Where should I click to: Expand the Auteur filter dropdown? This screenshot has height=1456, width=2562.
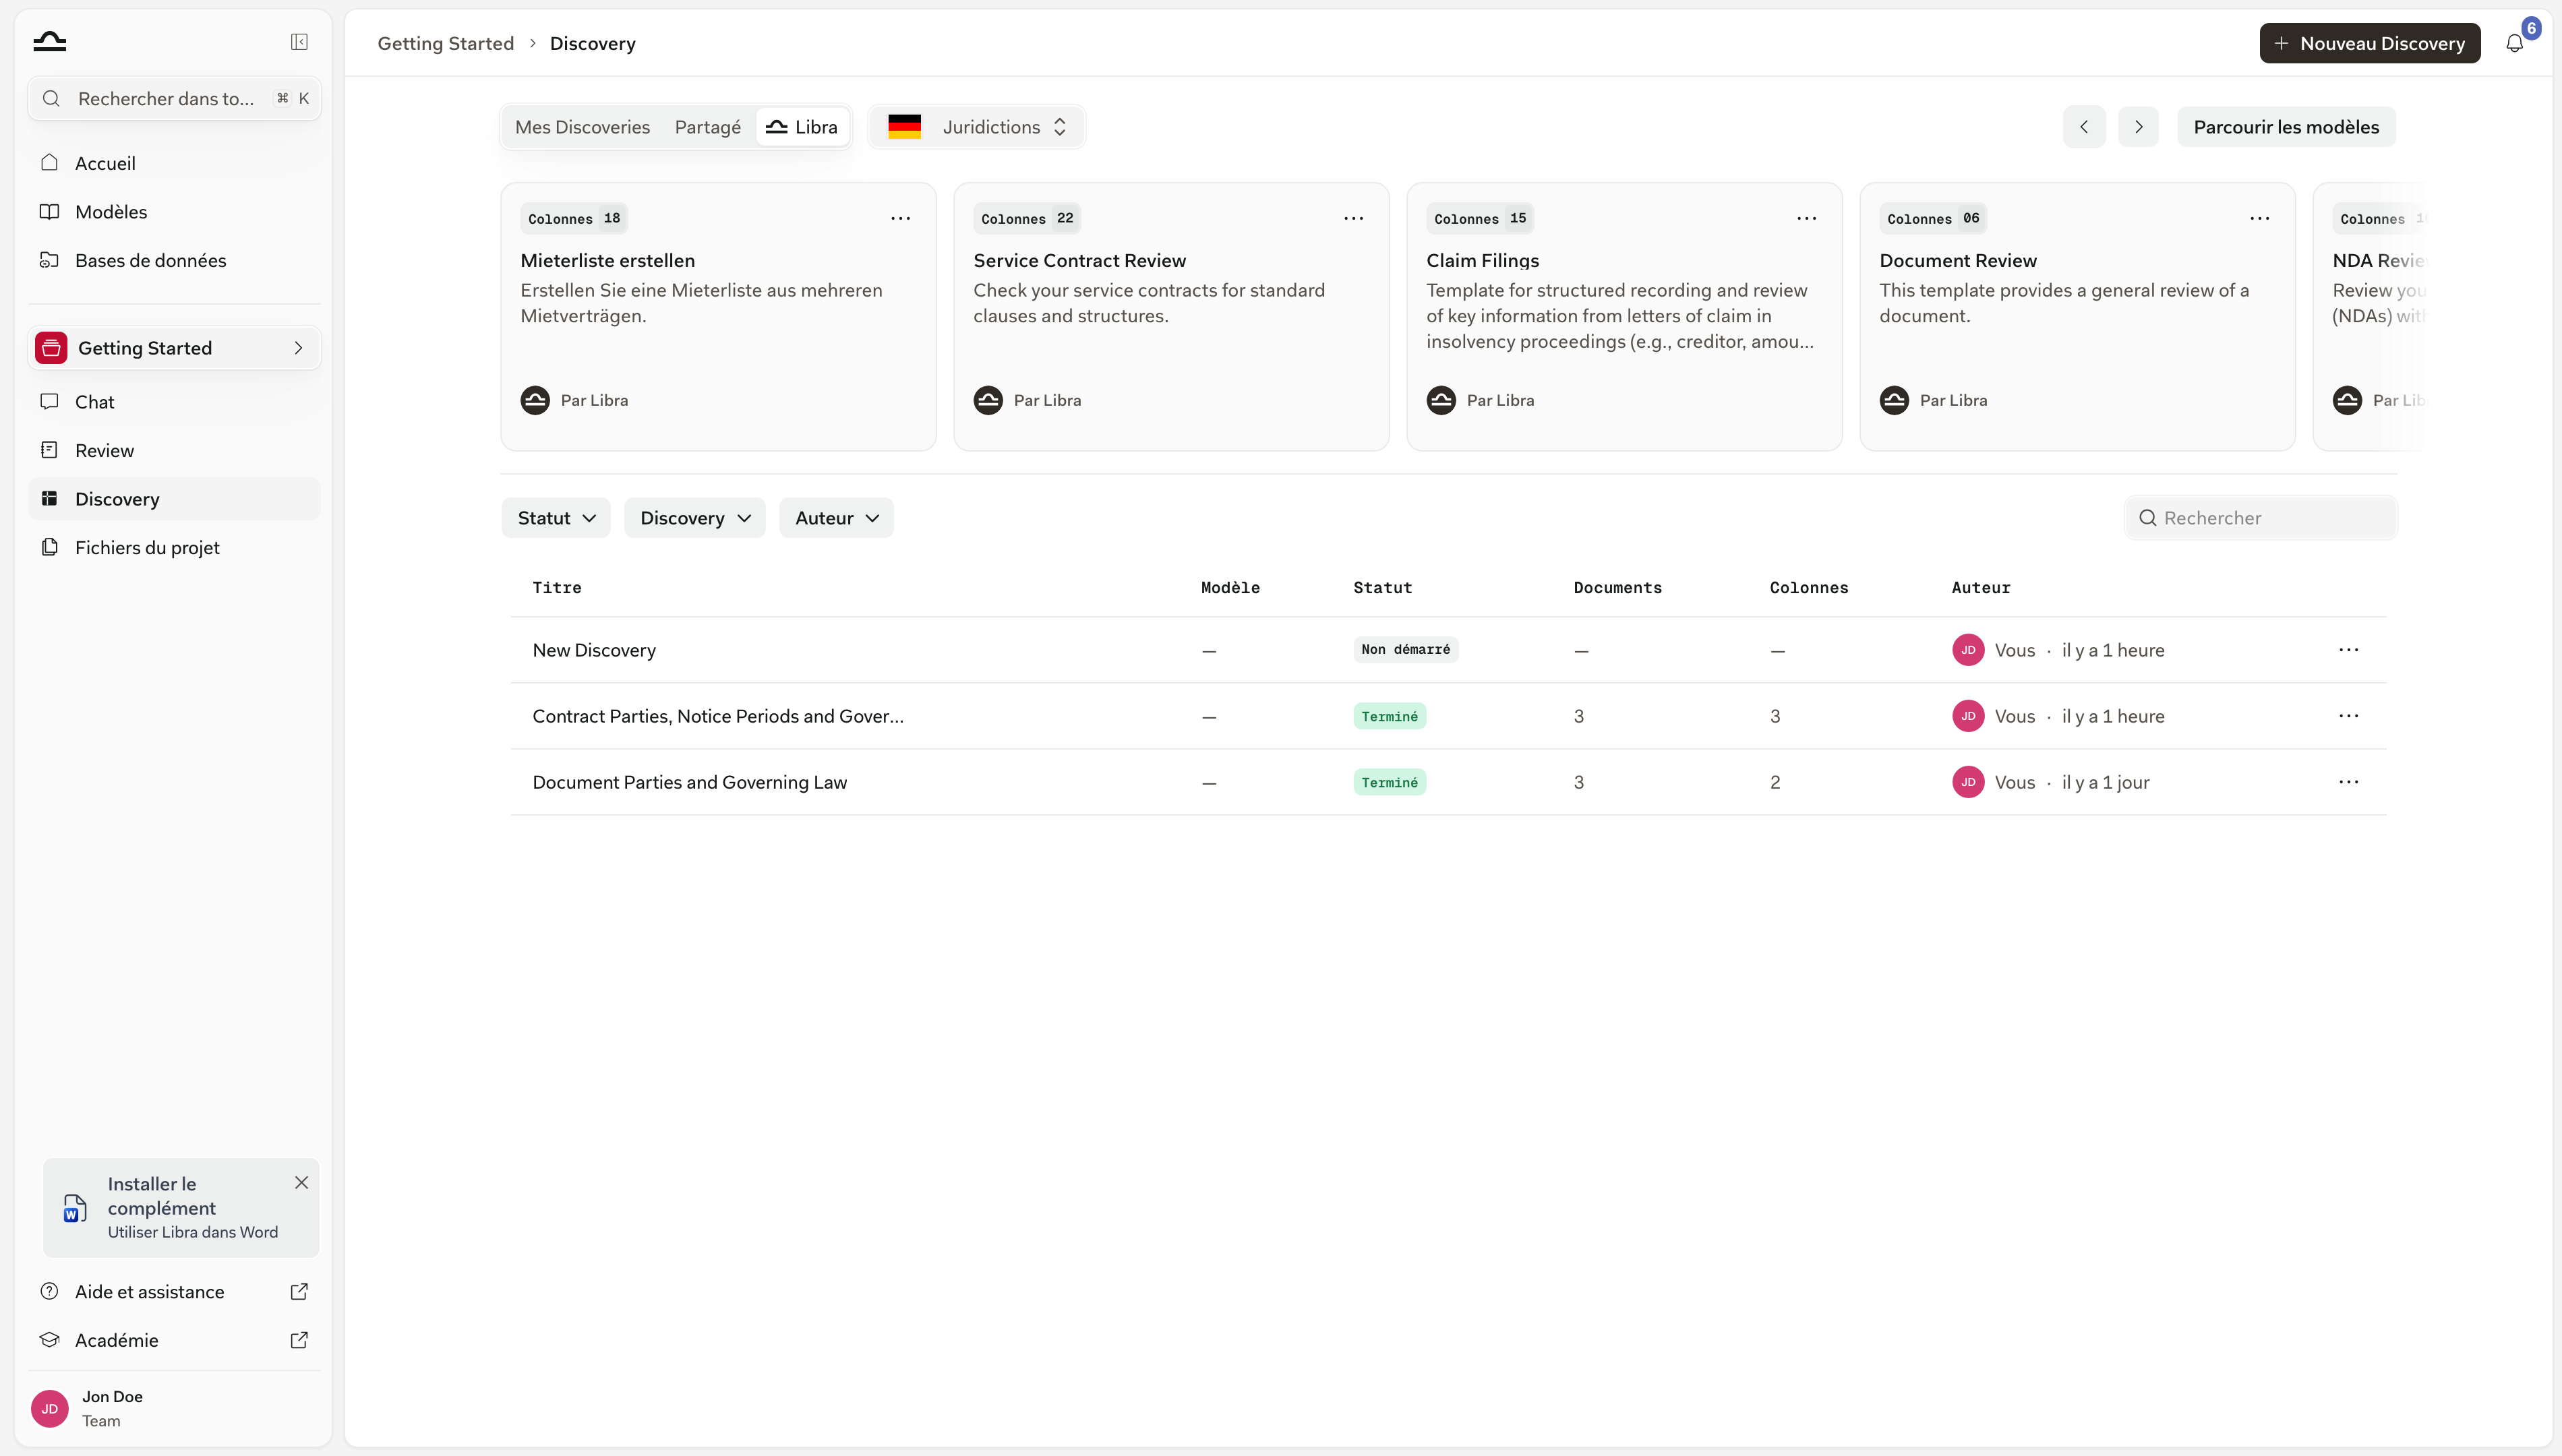(x=836, y=518)
